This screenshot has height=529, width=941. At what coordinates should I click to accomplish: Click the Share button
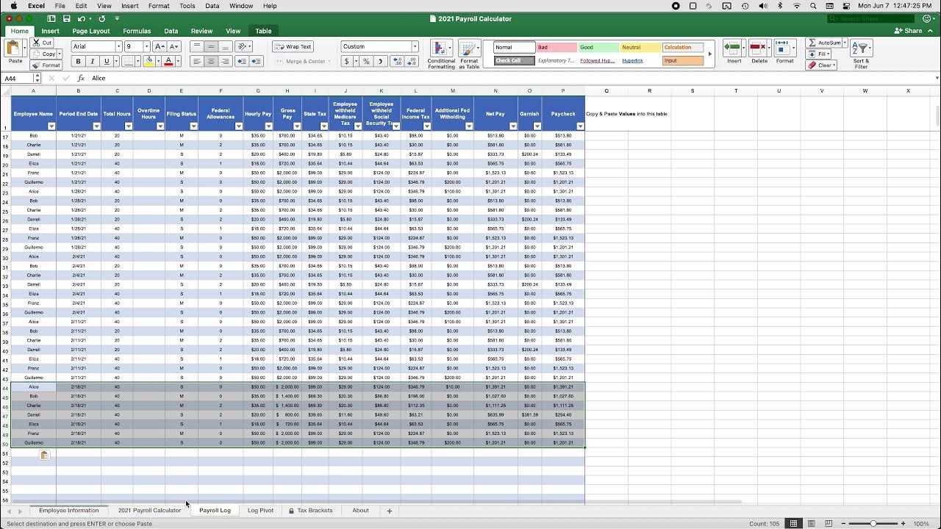909,31
